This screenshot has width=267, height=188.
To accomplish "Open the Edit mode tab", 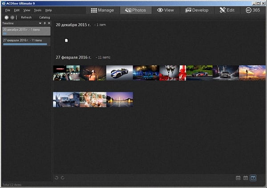I will coord(227,10).
